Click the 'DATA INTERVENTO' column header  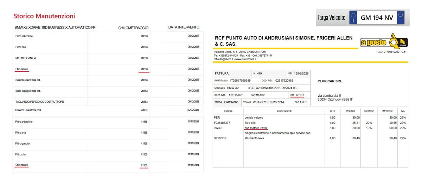(x=184, y=27)
